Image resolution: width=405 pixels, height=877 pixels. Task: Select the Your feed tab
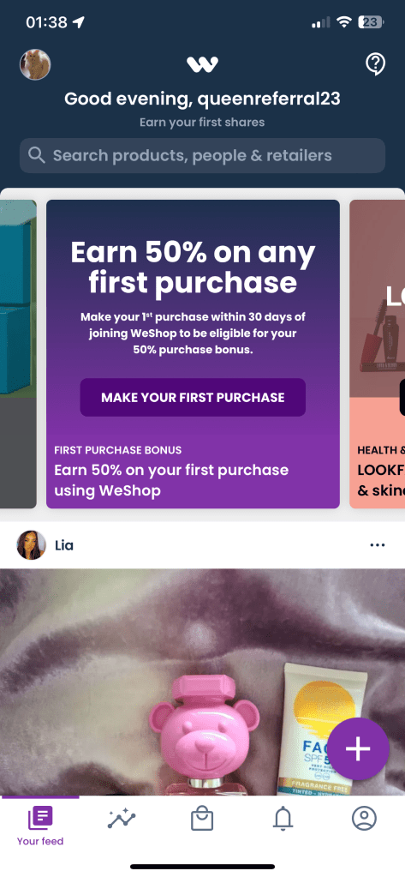[x=40, y=826]
